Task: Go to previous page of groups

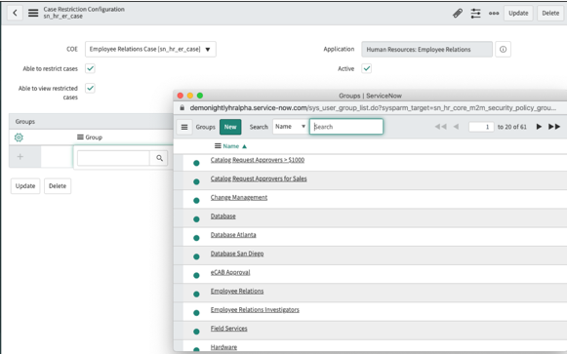Action: click(x=456, y=127)
